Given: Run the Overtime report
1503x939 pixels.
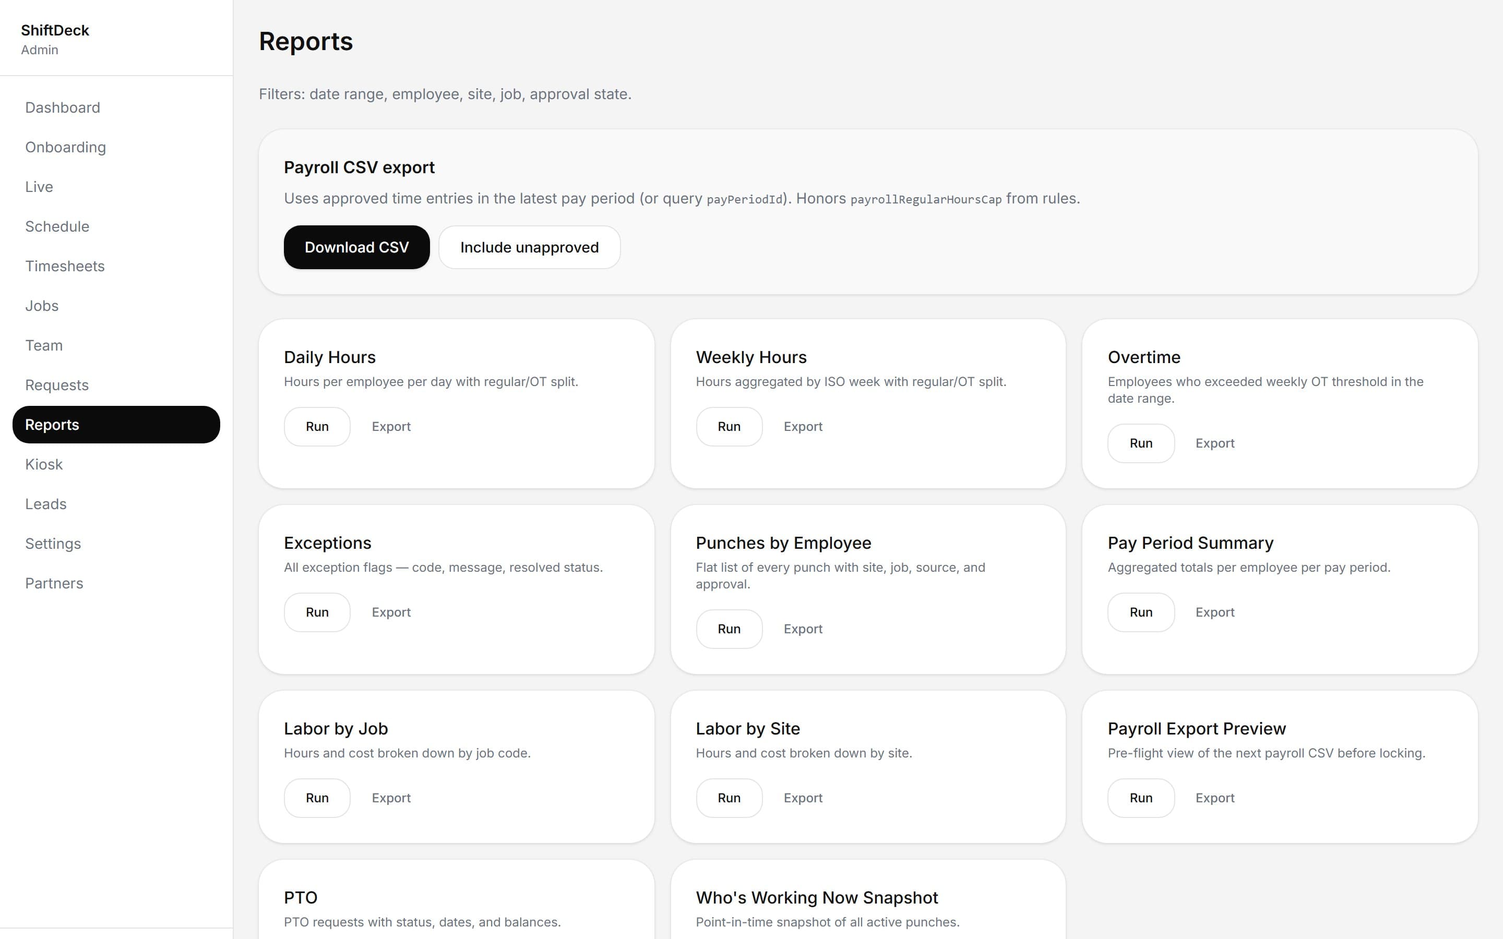Looking at the screenshot, I should coord(1141,443).
